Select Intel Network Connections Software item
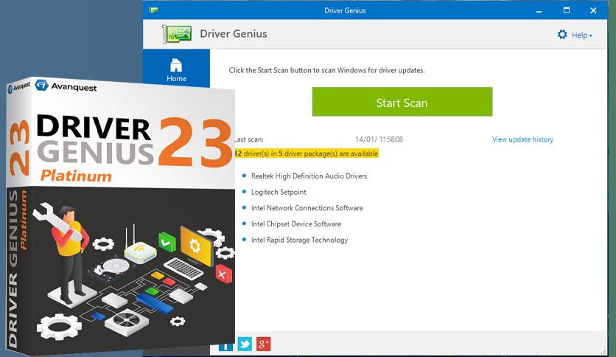616x357 pixels. click(307, 208)
